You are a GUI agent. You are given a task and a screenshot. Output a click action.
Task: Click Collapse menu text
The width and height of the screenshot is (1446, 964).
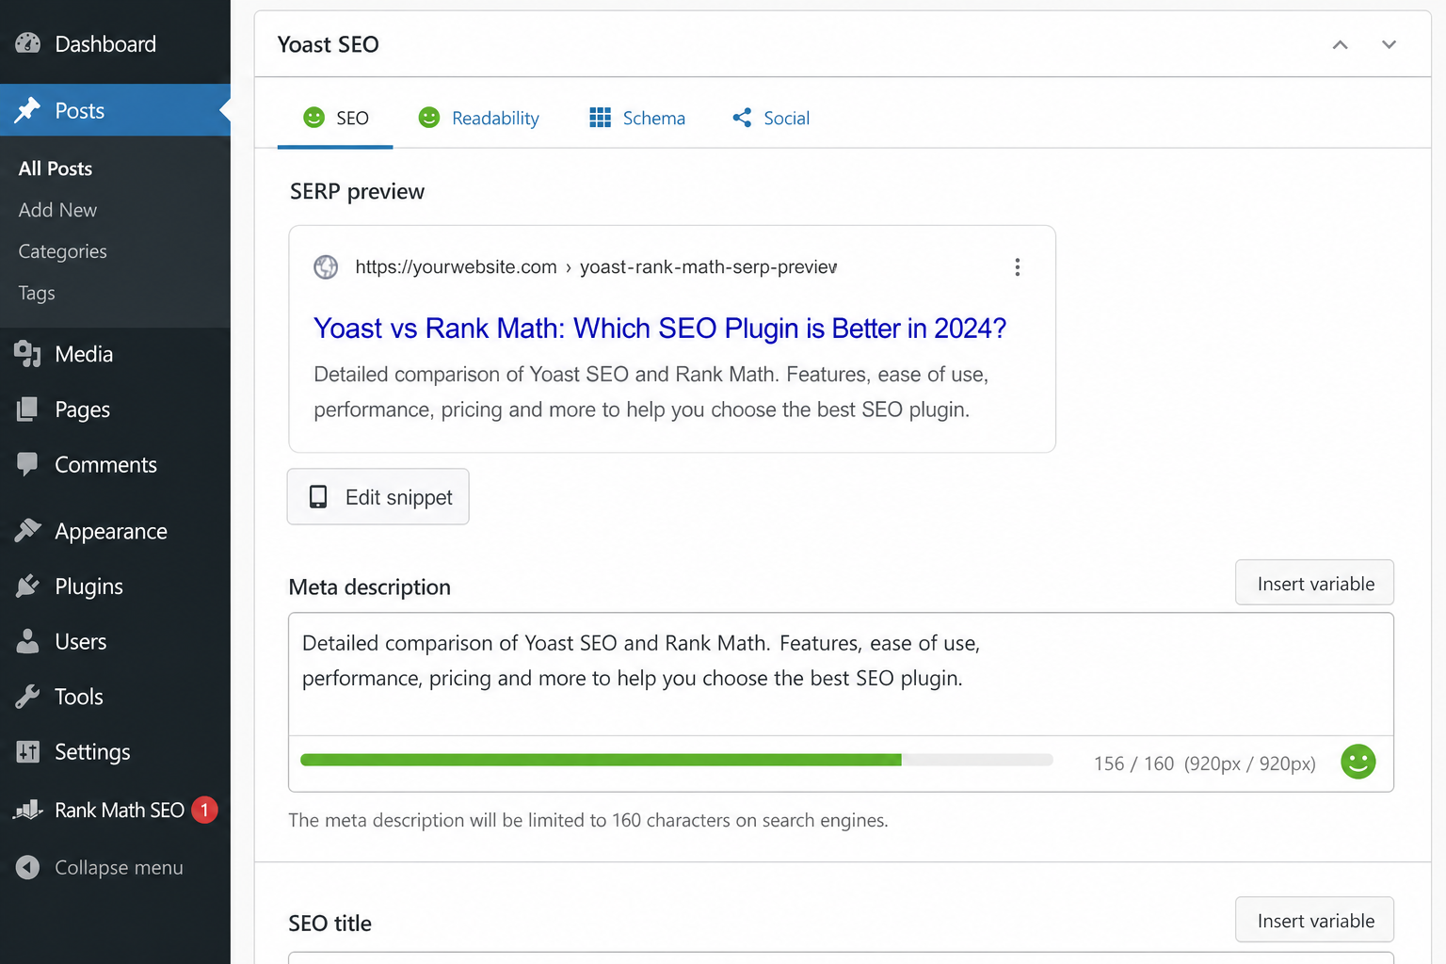119,867
